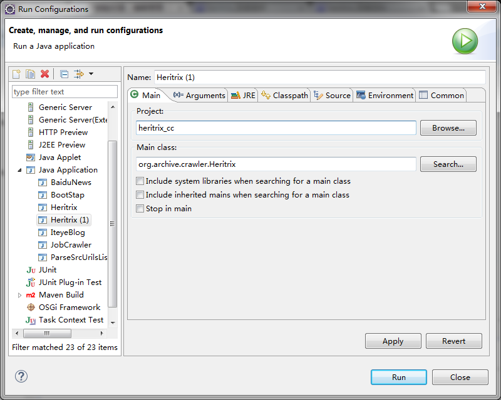Click the filter launch configurations icon

pyautogui.click(x=79, y=74)
